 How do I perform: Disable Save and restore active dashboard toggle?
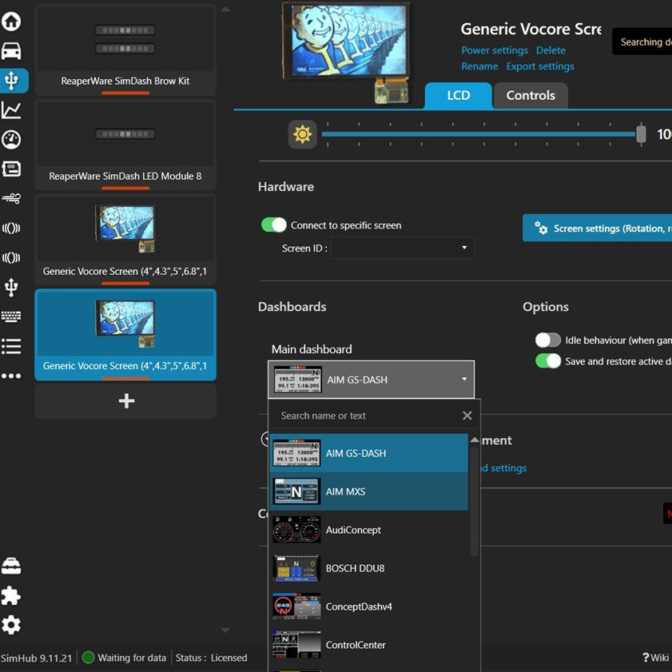(547, 361)
